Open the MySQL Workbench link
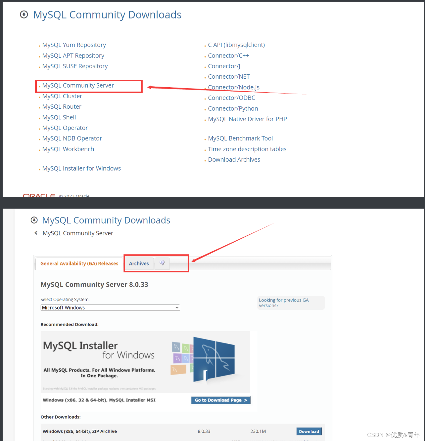The height and width of the screenshot is (441, 425). coord(68,149)
